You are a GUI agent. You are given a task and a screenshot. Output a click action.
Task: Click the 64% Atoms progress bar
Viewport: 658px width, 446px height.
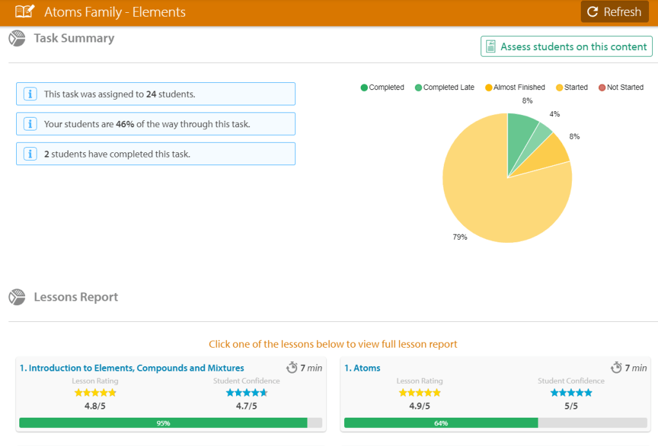pyautogui.click(x=441, y=423)
